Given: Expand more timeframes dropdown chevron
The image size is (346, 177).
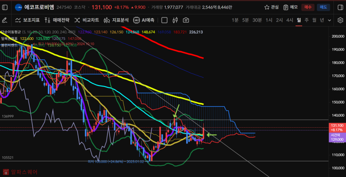Looking at the screenshot, I should (x=329, y=20).
